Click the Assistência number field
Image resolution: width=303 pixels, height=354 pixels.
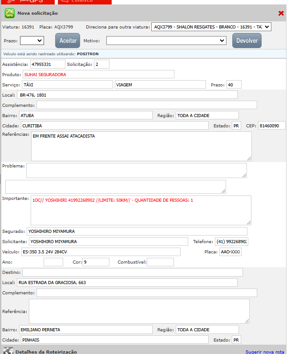click(50, 64)
